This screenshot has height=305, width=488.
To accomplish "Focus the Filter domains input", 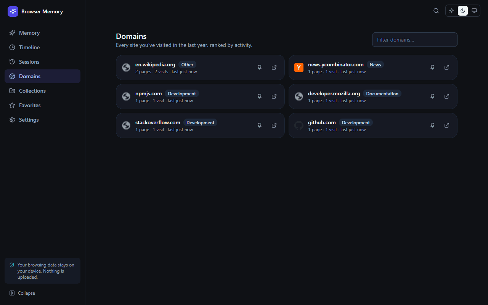I will [415, 40].
